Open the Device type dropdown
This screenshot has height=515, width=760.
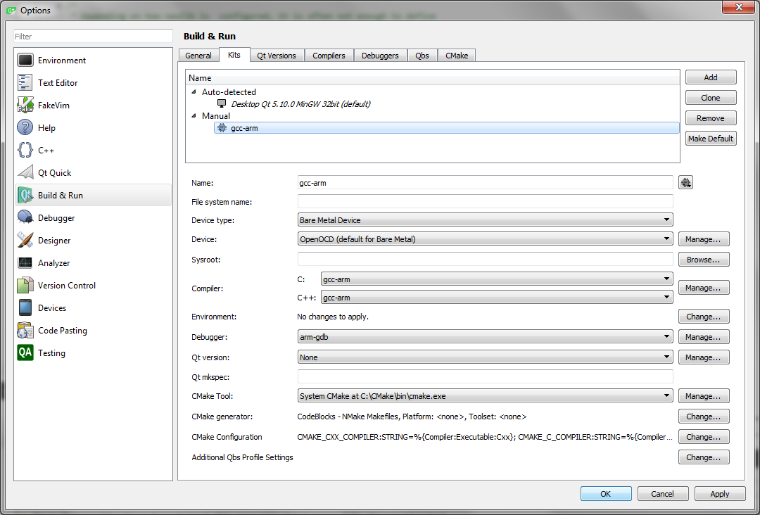point(666,220)
